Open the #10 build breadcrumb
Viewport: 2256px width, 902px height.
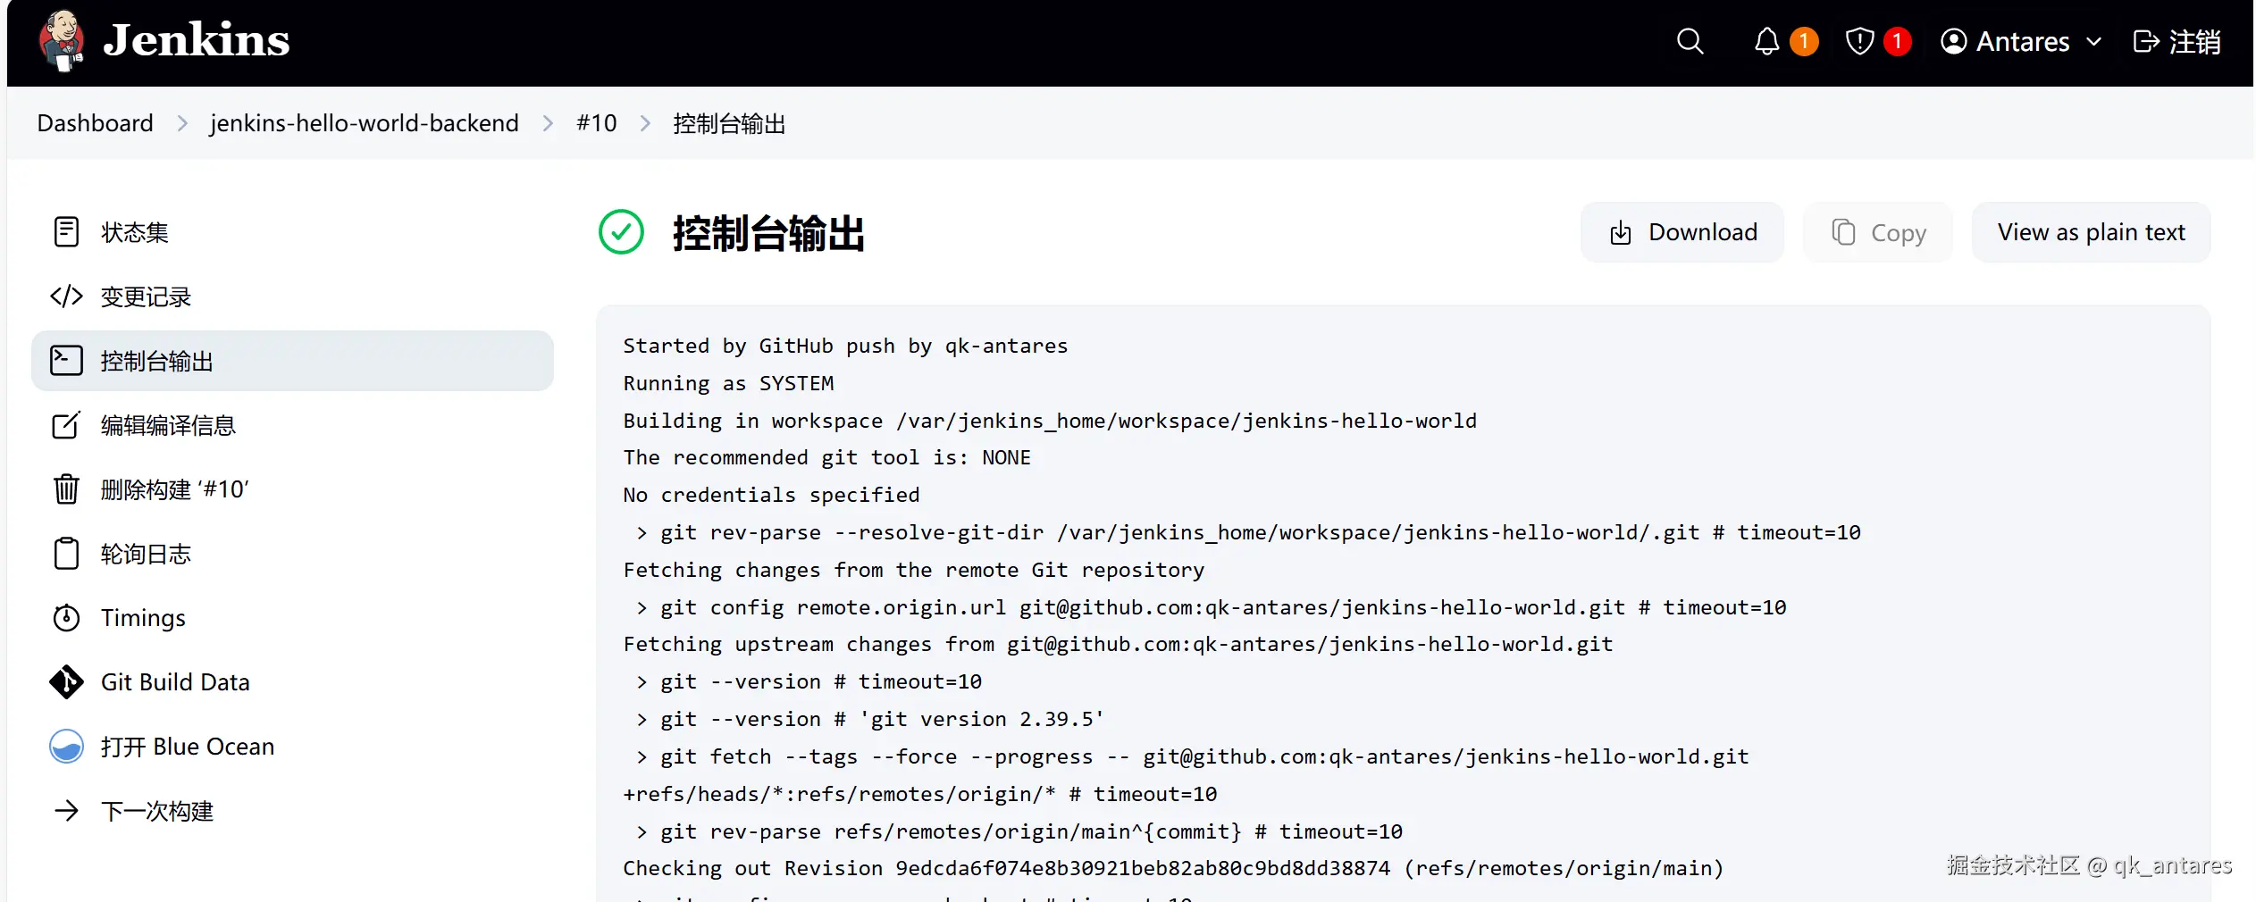(597, 123)
